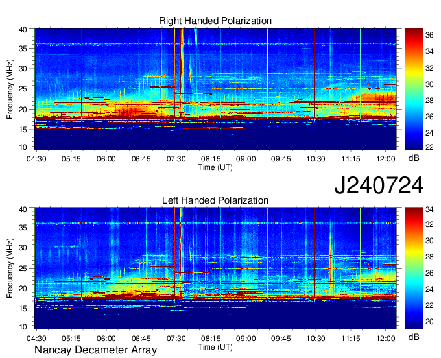Click the 07:30 time tick of Left Handed plot

tap(176, 338)
